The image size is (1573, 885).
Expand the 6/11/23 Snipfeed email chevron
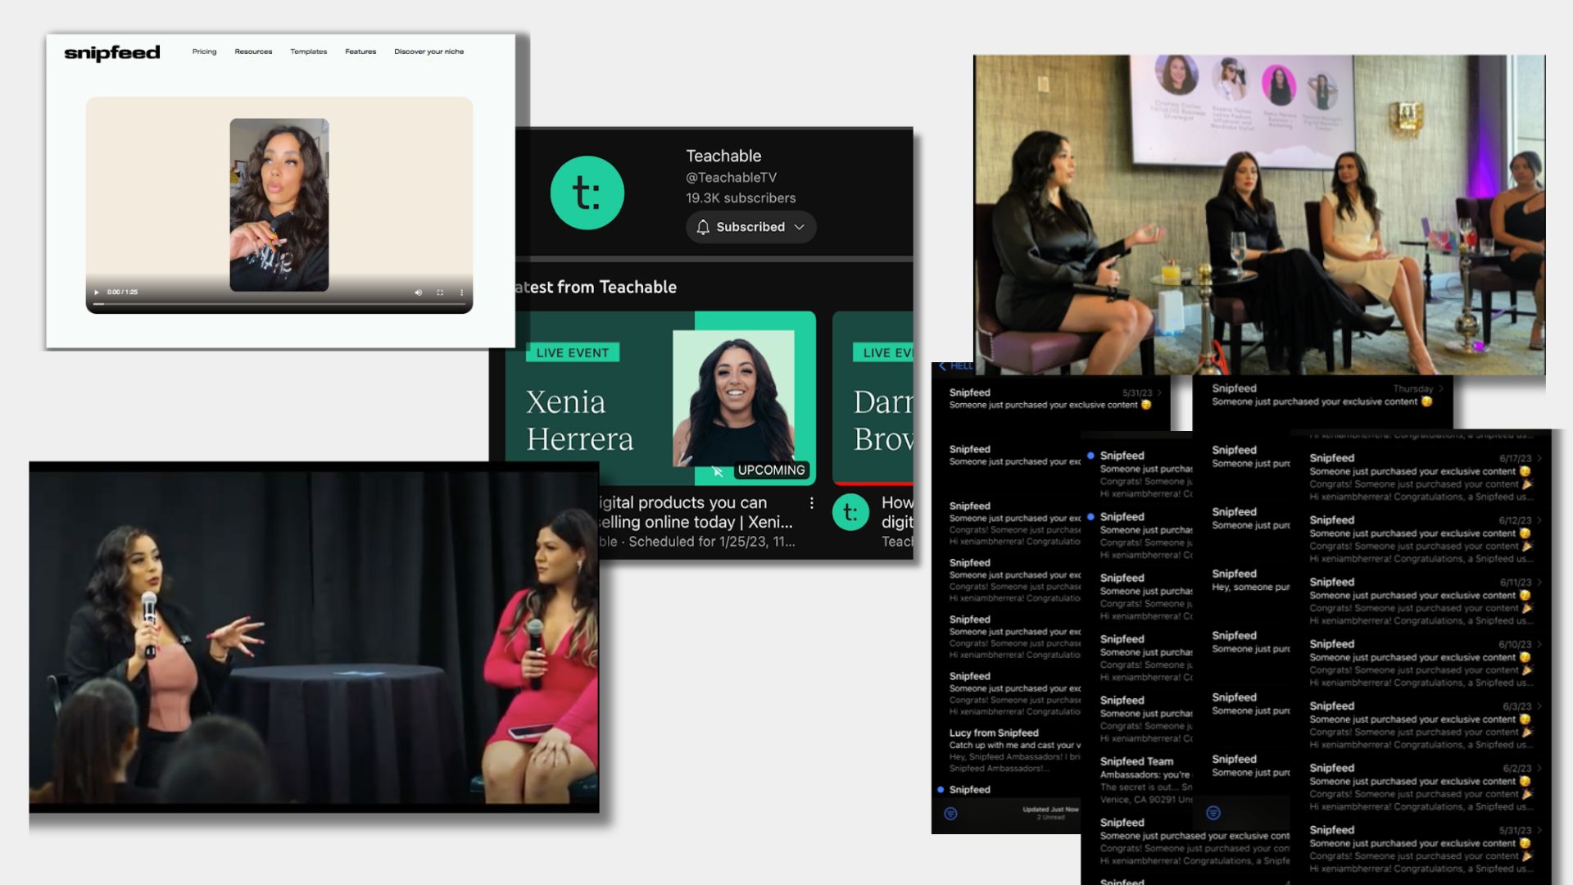(1539, 583)
